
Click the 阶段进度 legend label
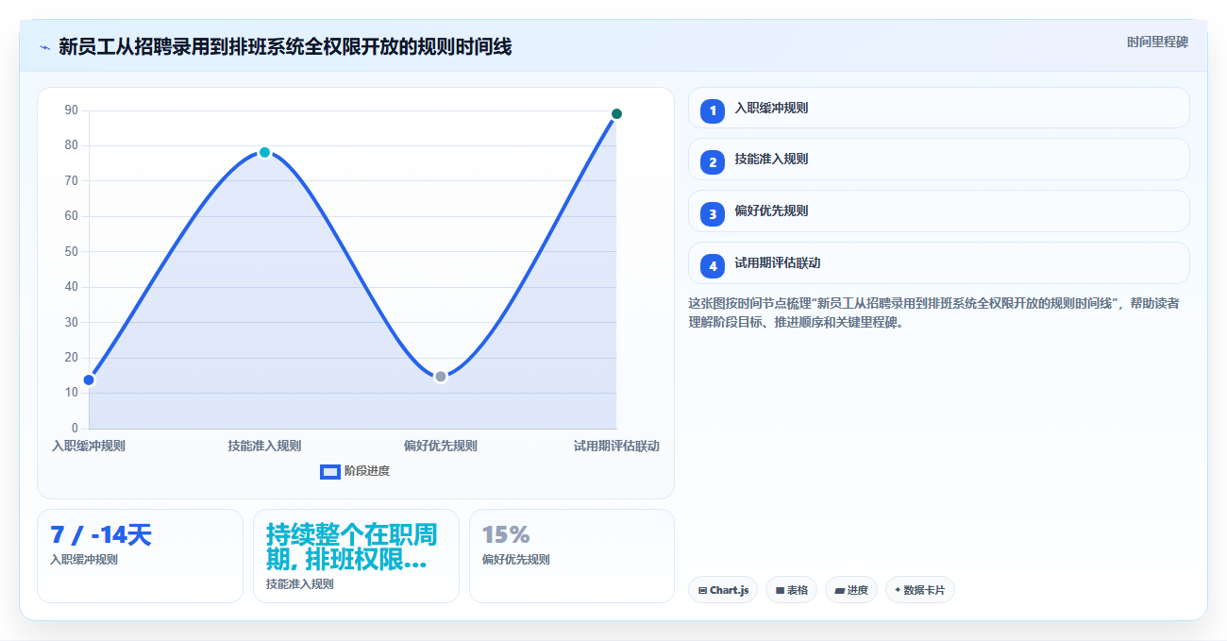pyautogui.click(x=367, y=471)
